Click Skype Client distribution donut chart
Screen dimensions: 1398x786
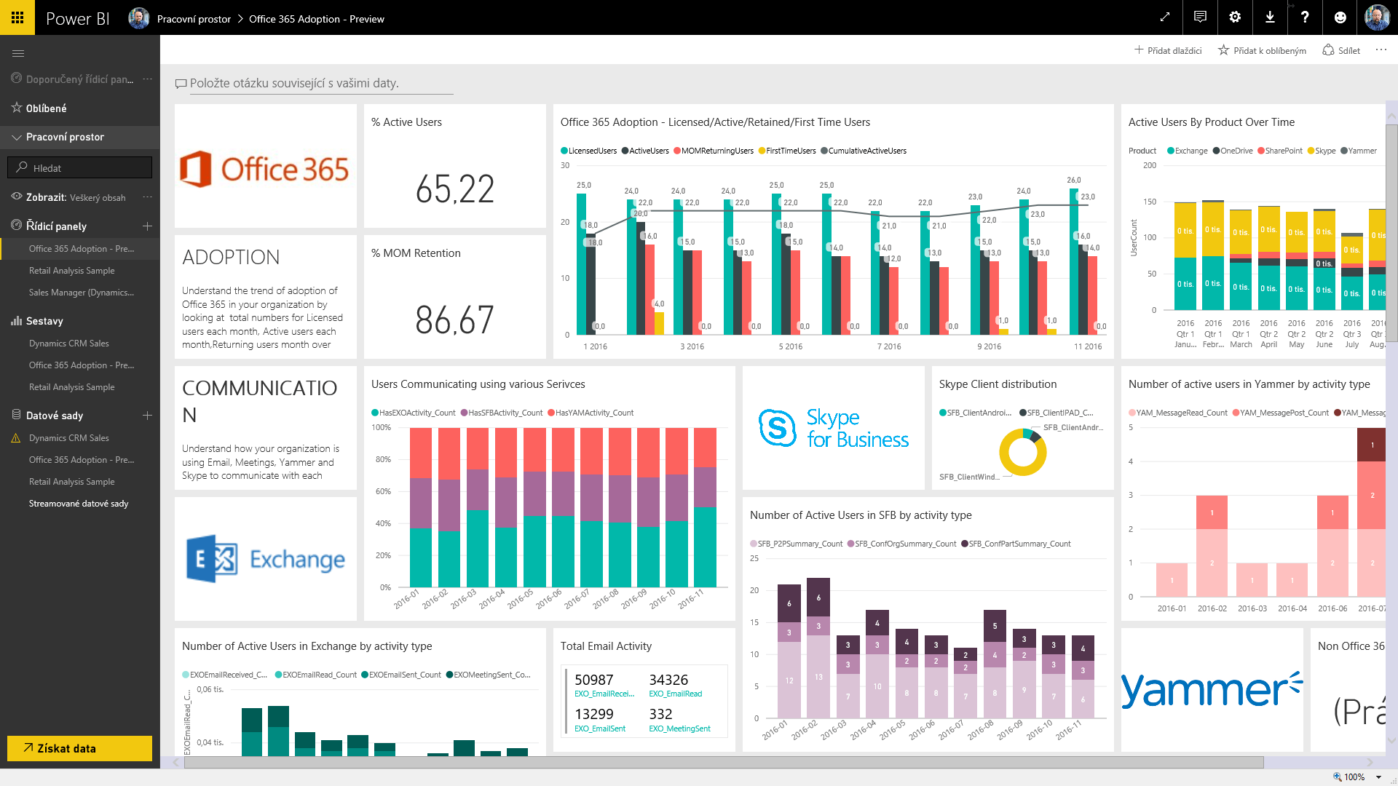coord(1023,452)
